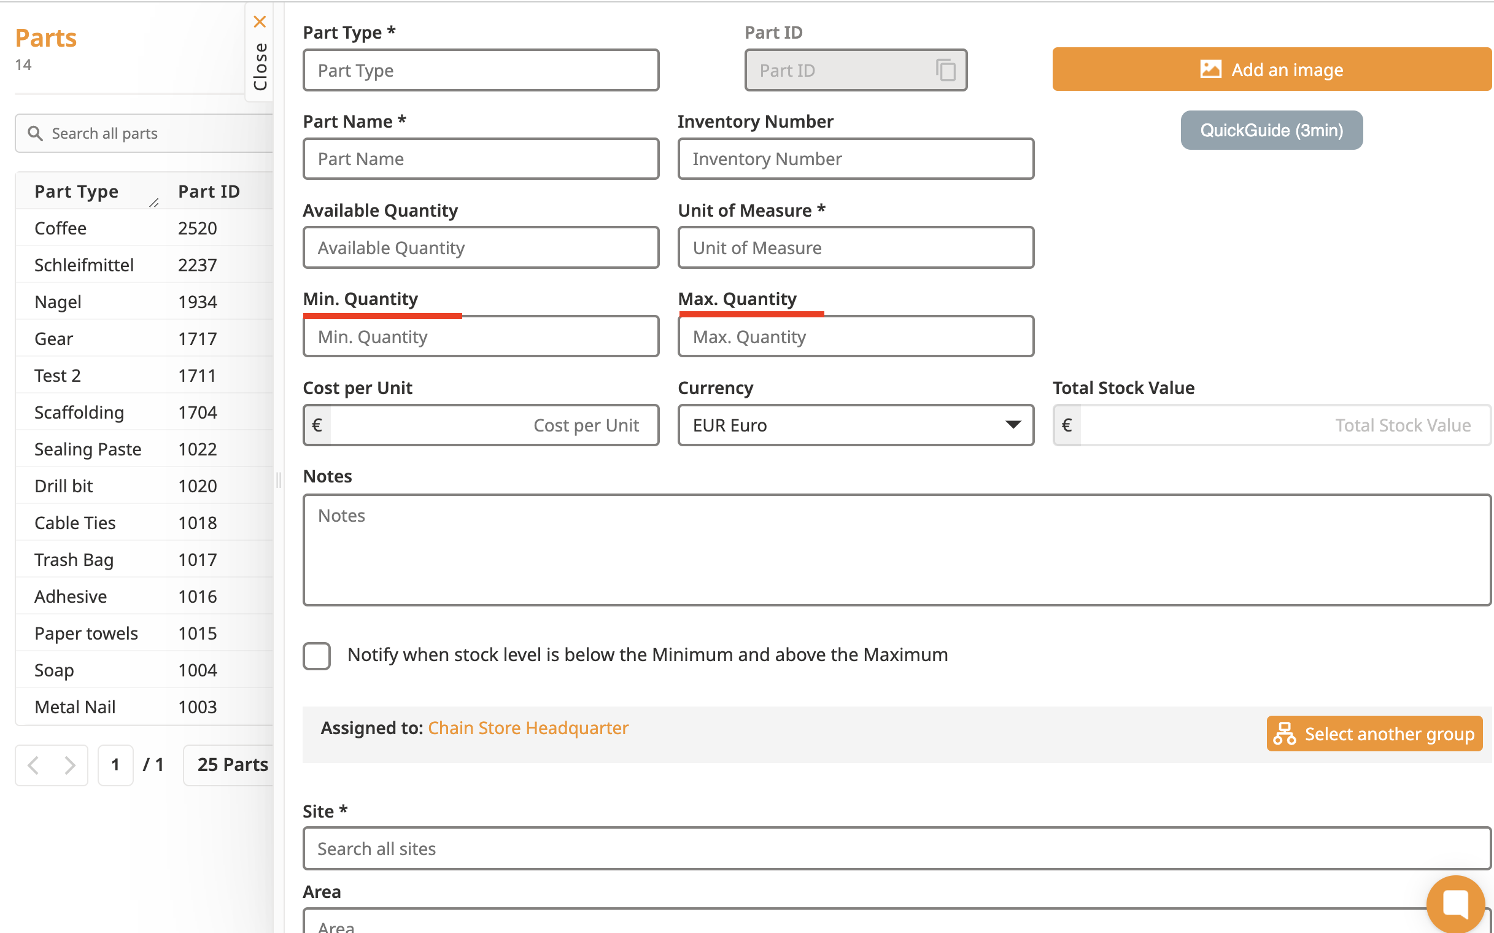Viewport: 1494px width, 933px height.
Task: Click the resize handle on the Part Type column
Action: [153, 203]
